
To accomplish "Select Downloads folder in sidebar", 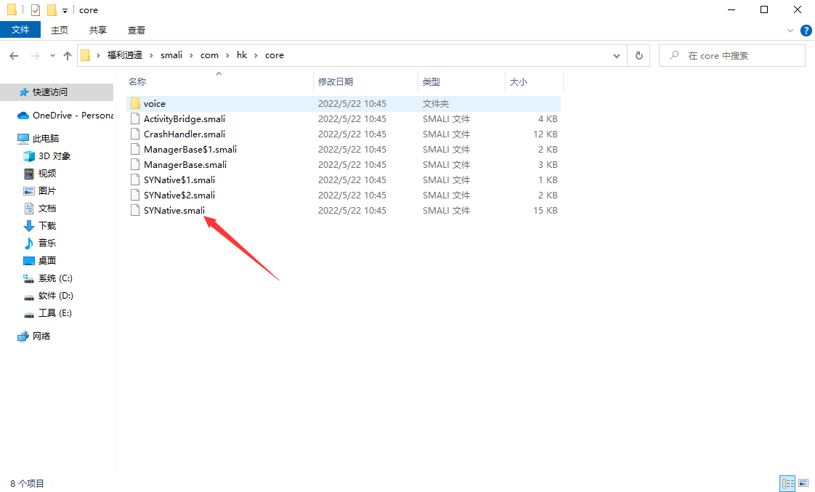I will click(x=46, y=226).
